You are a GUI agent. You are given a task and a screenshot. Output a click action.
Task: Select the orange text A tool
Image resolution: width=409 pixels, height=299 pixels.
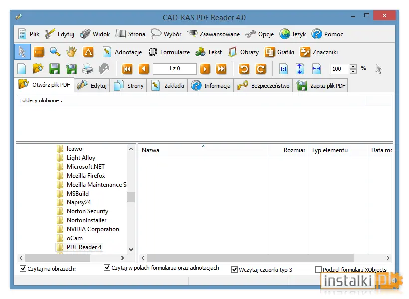click(x=88, y=52)
